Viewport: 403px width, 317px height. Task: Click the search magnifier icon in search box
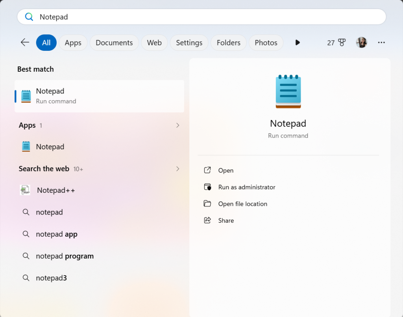(x=29, y=17)
